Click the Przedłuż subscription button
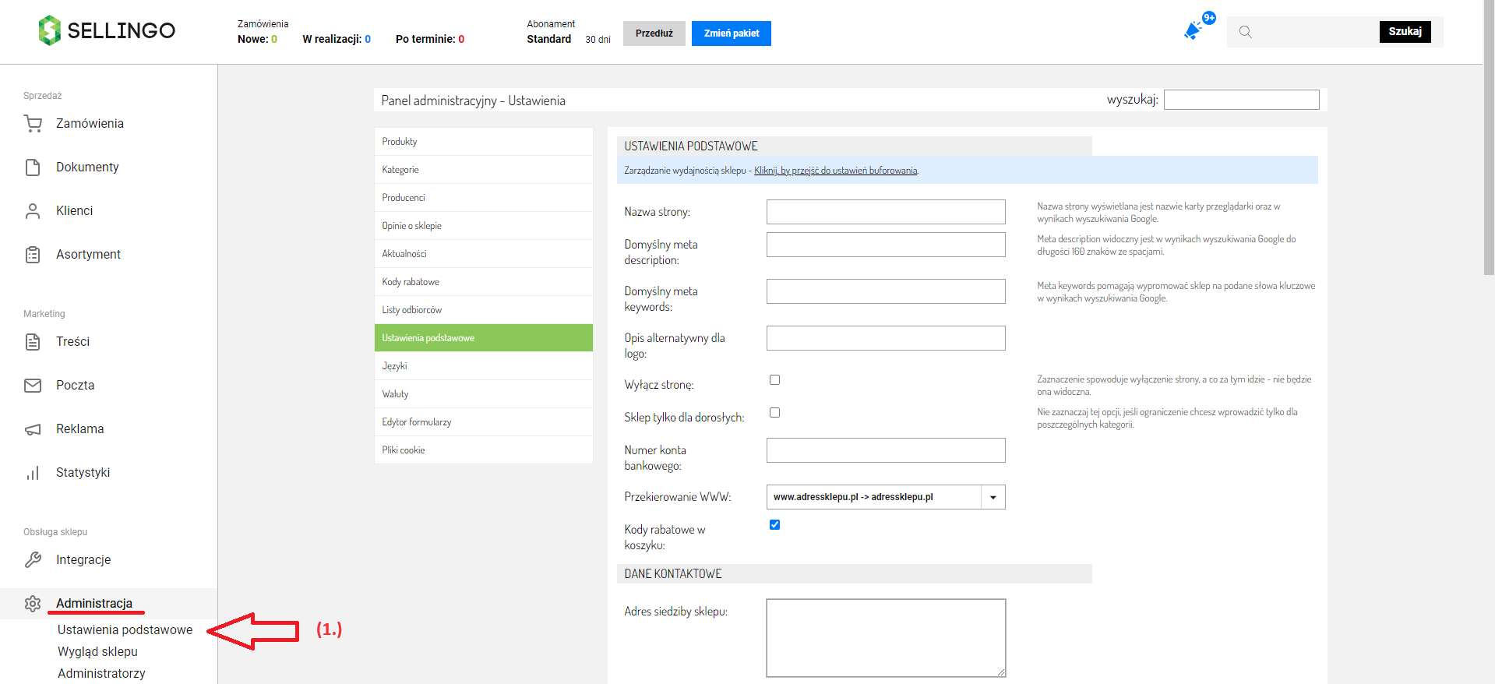This screenshot has height=684, width=1495. point(654,33)
